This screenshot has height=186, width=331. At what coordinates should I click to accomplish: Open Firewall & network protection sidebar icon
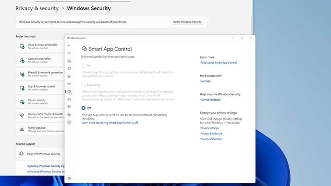tap(69, 84)
